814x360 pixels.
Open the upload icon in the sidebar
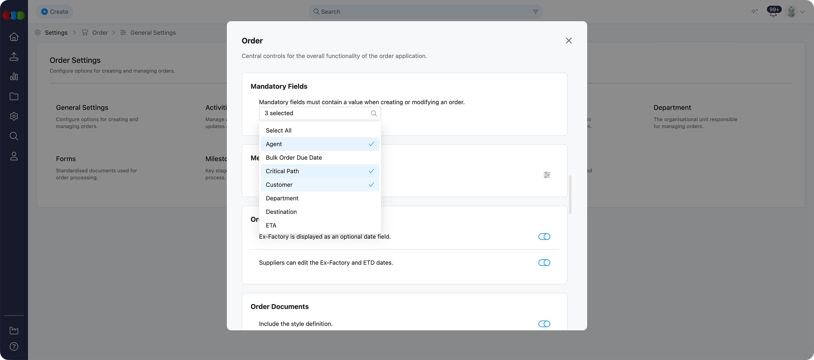(x=14, y=57)
